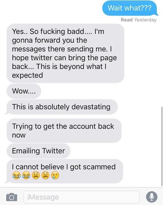
Task: Select "Trying to get the account back now" bubble
Action: coord(64,131)
